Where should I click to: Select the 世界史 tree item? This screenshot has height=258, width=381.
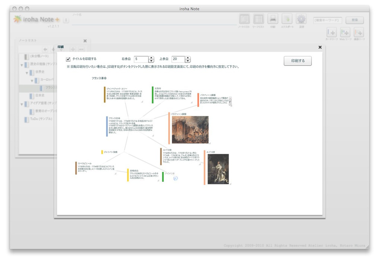coord(37,72)
